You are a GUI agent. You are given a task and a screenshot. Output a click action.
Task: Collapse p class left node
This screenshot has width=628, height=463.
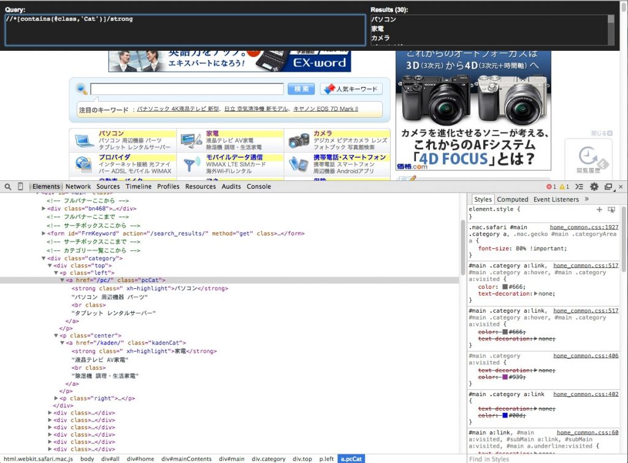56,273
